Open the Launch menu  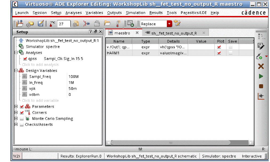22,13
